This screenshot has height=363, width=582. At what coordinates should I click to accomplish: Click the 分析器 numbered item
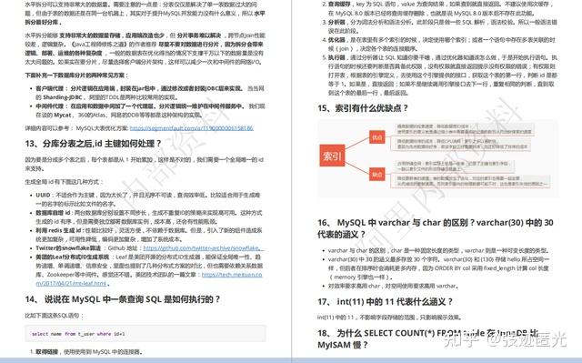tap(443, 26)
